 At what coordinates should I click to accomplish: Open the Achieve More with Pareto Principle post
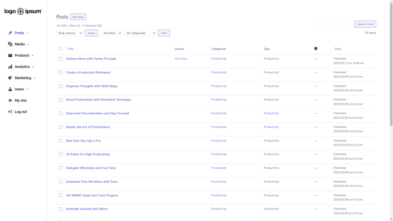pyautogui.click(x=91, y=59)
